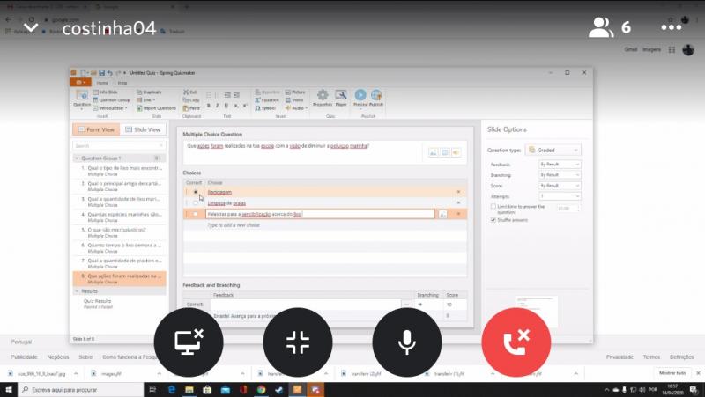Open the three-dots more options menu
Viewport: 705px width, 397px height.
coord(672,27)
